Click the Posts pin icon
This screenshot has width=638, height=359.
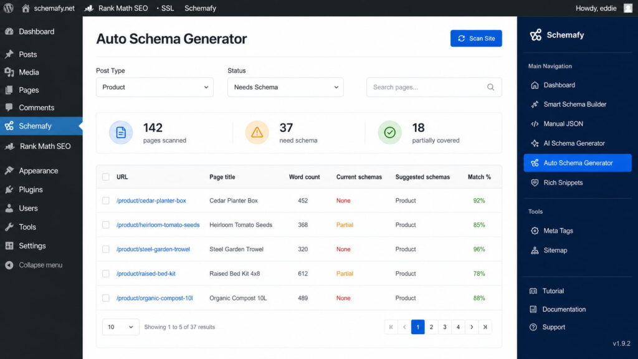[x=9, y=54]
